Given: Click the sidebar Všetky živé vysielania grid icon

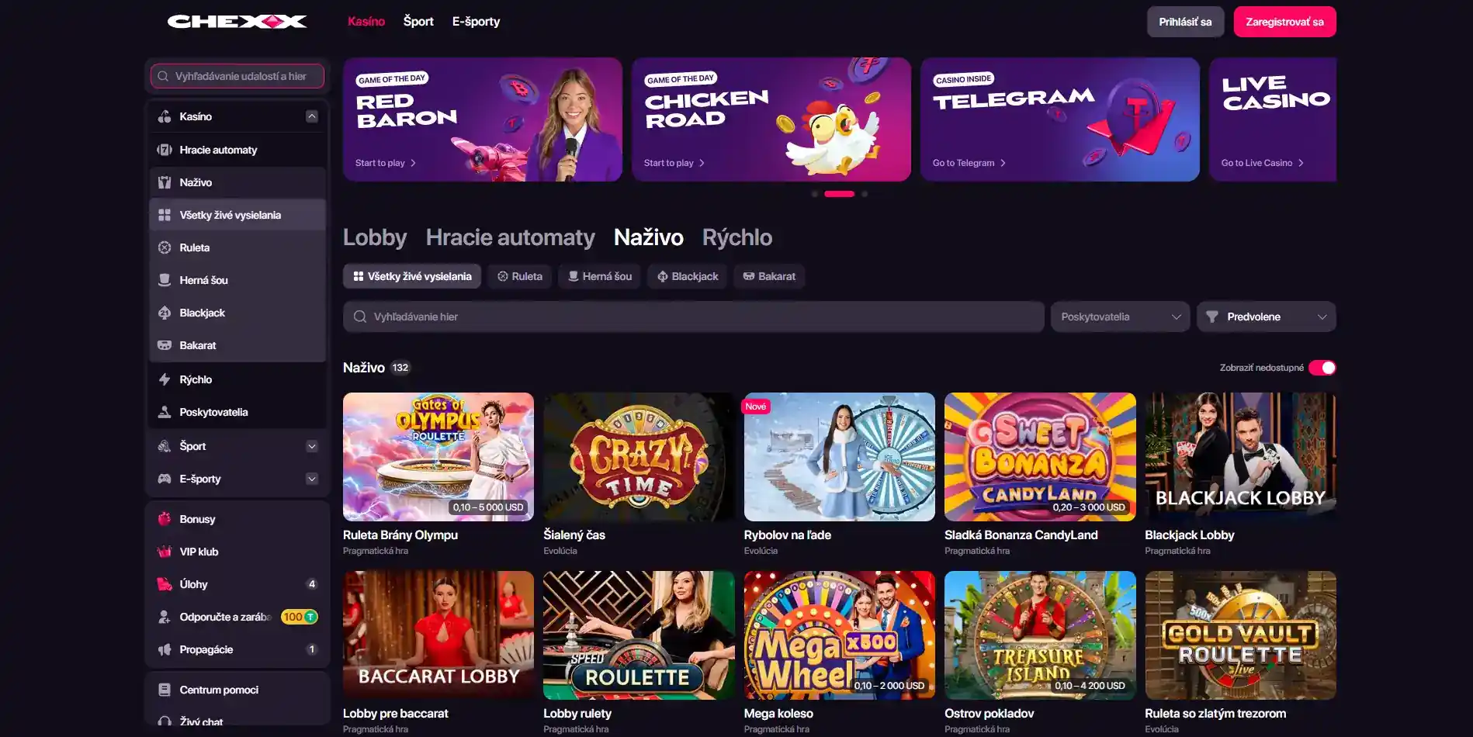Looking at the screenshot, I should pos(165,215).
